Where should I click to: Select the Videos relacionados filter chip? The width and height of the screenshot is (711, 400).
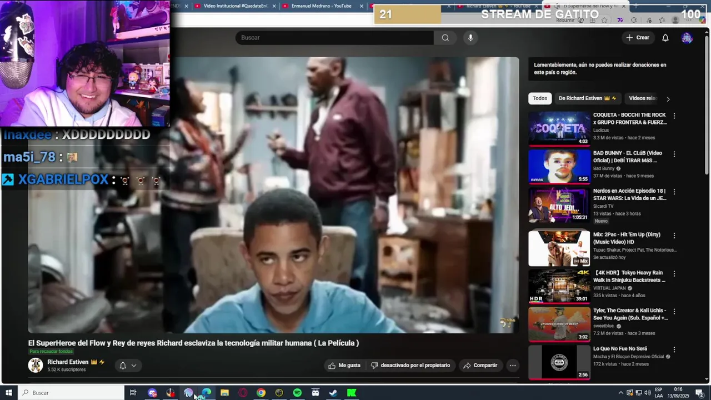(643, 98)
